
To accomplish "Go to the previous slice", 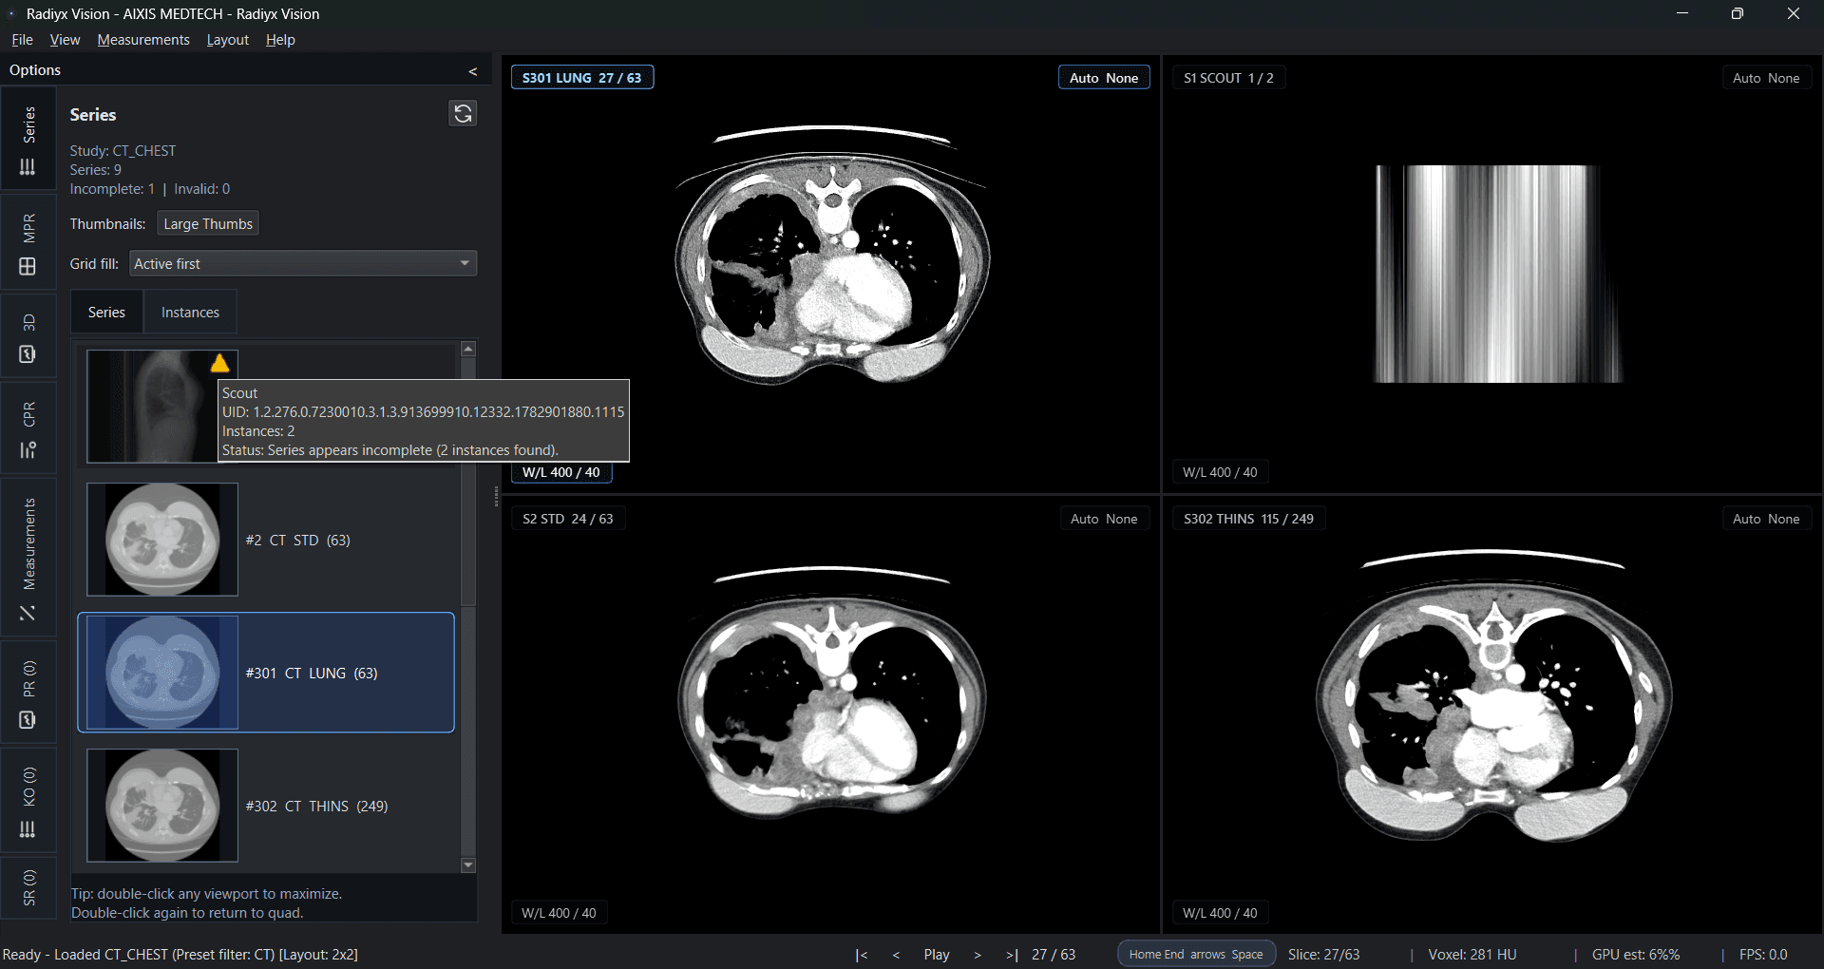I will point(896,955).
